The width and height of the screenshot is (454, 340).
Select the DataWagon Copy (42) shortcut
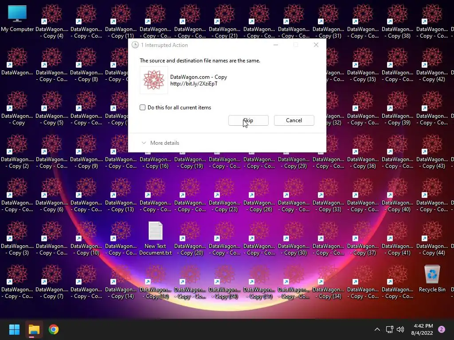[432, 65]
